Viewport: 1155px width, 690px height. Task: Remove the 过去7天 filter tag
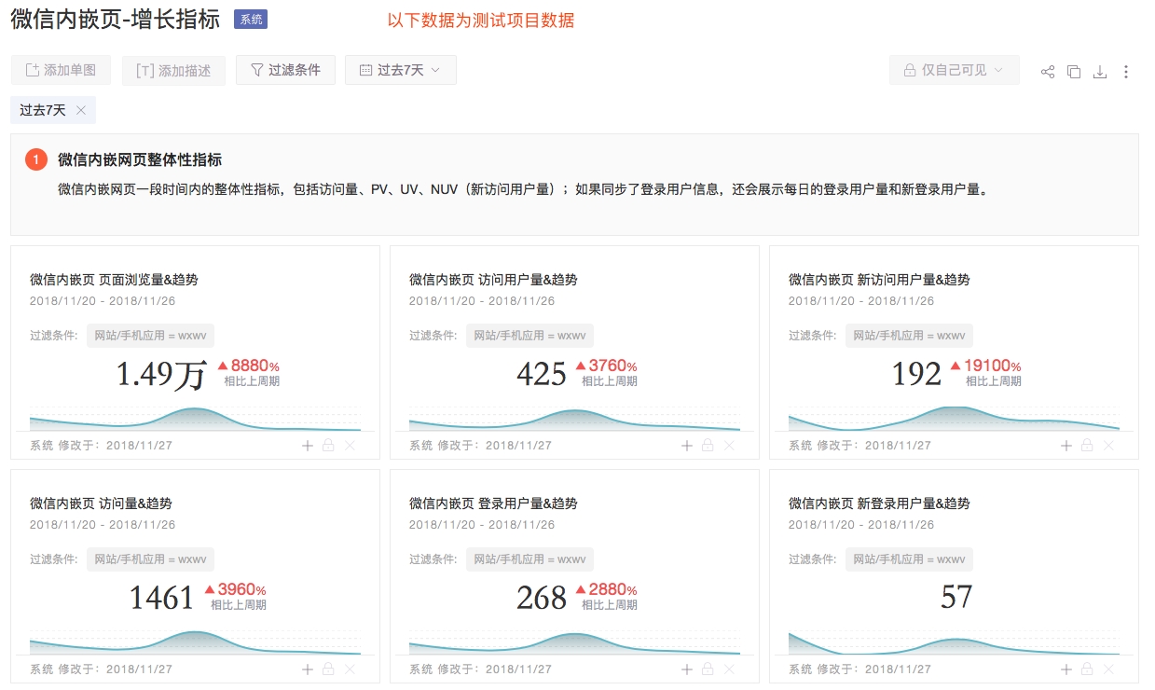(81, 110)
